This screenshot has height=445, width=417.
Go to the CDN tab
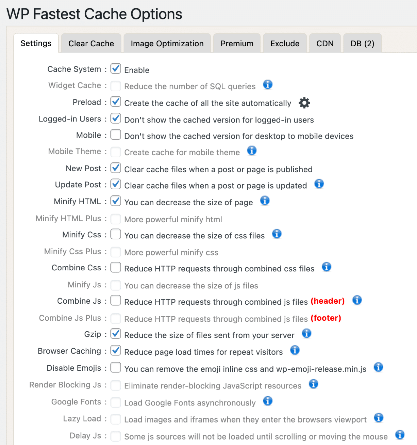(325, 44)
